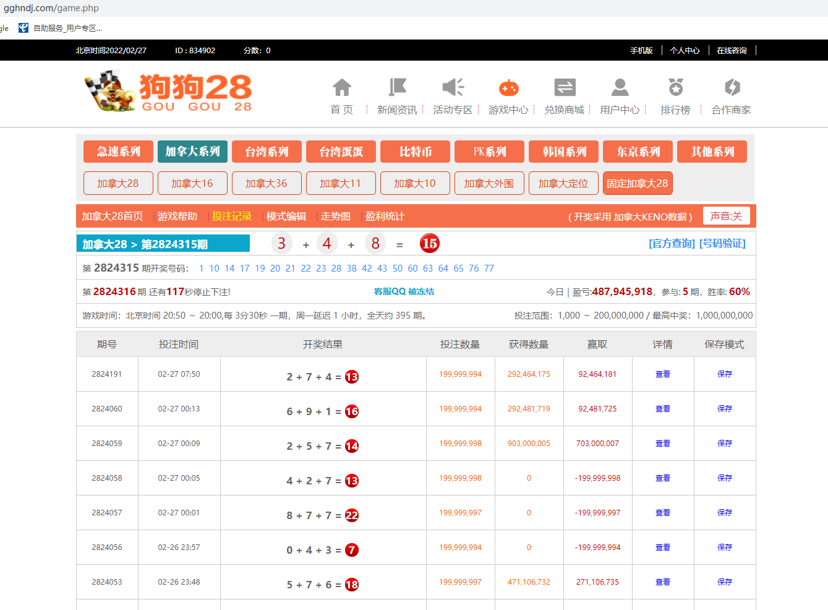
Task: Open the 用户中心 person icon
Action: click(620, 88)
